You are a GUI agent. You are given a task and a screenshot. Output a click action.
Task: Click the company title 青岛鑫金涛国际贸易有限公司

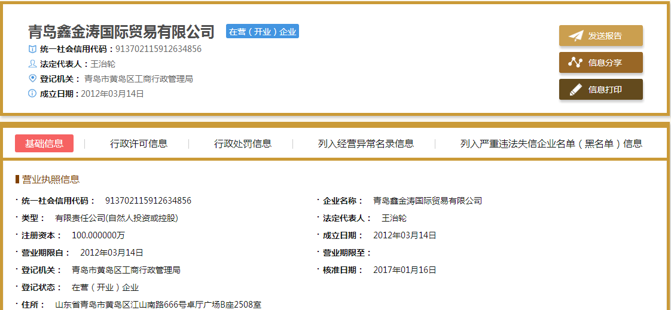coord(121,32)
